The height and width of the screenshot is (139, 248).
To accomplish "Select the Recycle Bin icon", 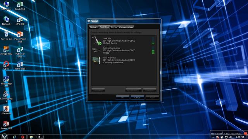I will [6, 36].
